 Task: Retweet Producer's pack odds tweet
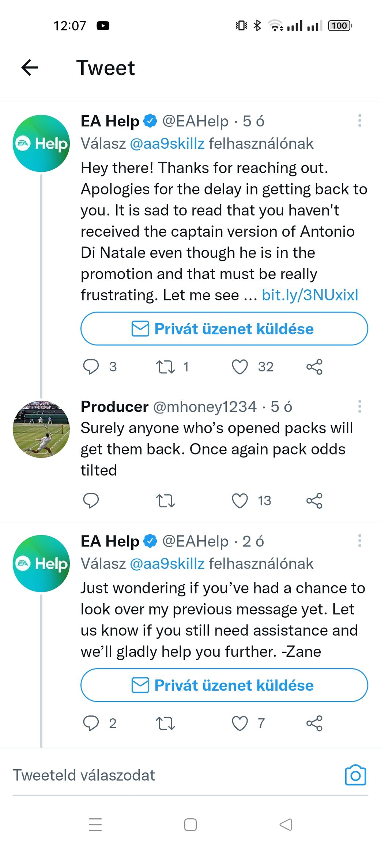[x=165, y=501]
